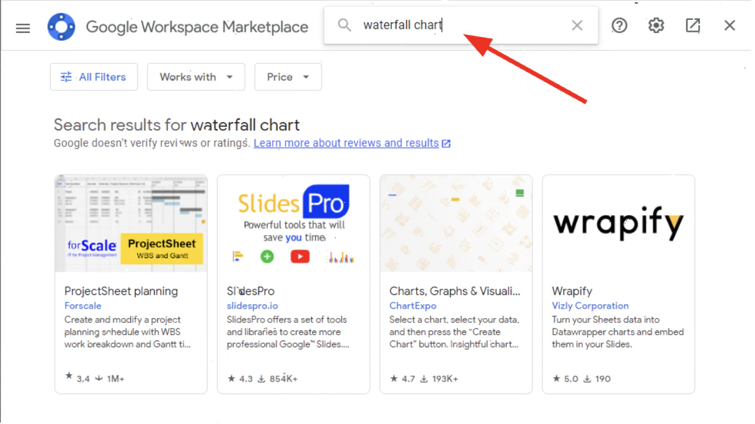
Task: Open the All Filters button
Action: pos(94,77)
